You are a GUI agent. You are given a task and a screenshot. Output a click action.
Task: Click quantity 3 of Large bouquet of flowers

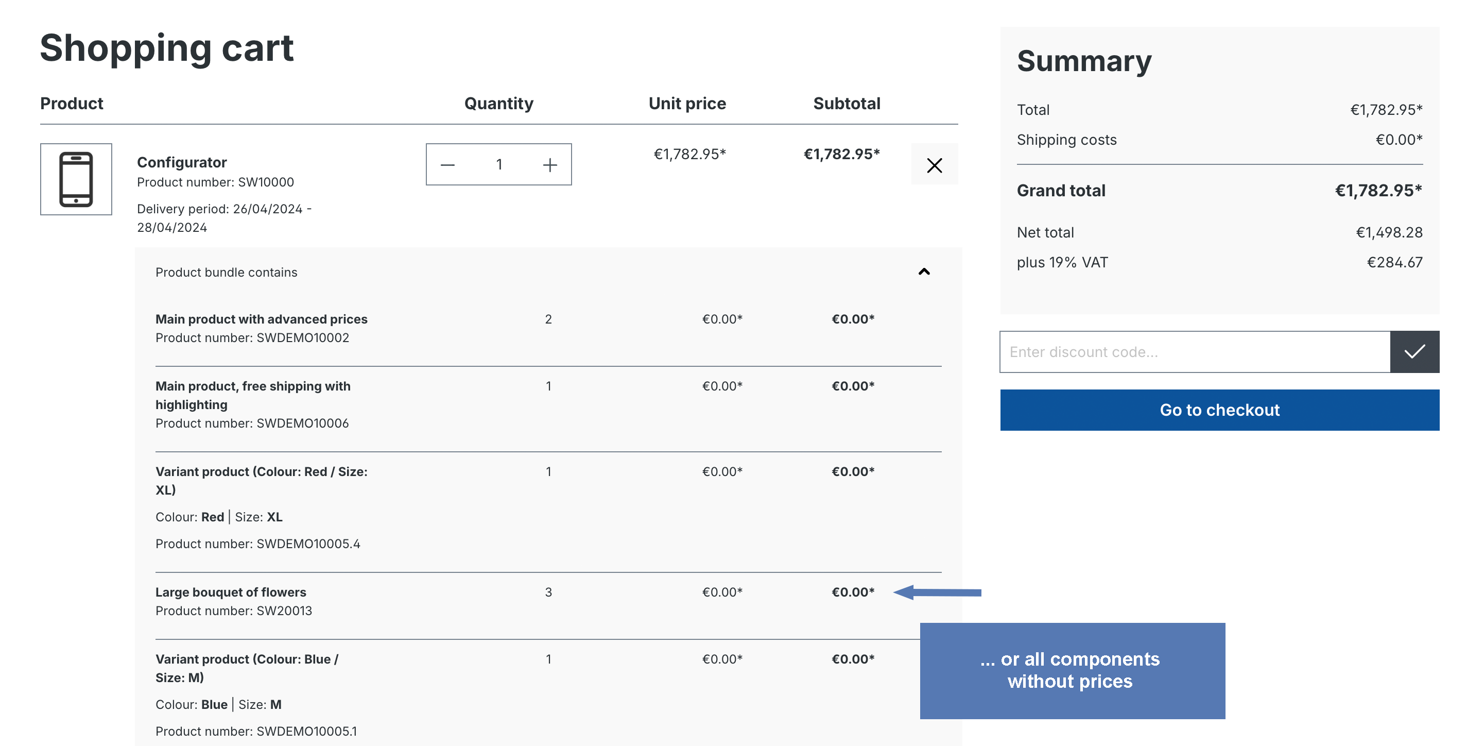pyautogui.click(x=548, y=592)
